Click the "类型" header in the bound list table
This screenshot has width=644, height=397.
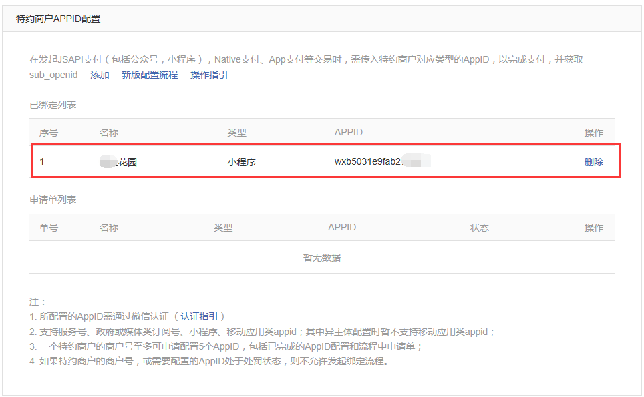tap(236, 133)
